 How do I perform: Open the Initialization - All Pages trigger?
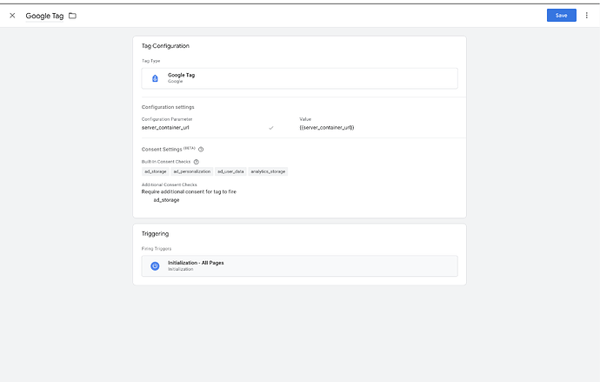tap(299, 265)
